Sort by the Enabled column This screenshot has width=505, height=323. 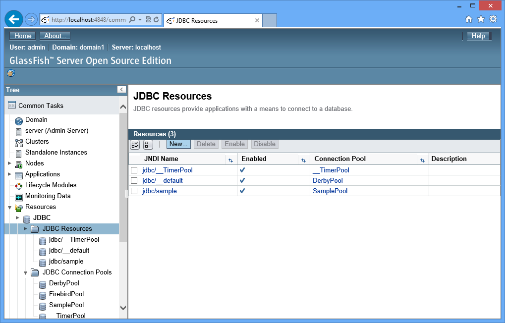(303, 160)
